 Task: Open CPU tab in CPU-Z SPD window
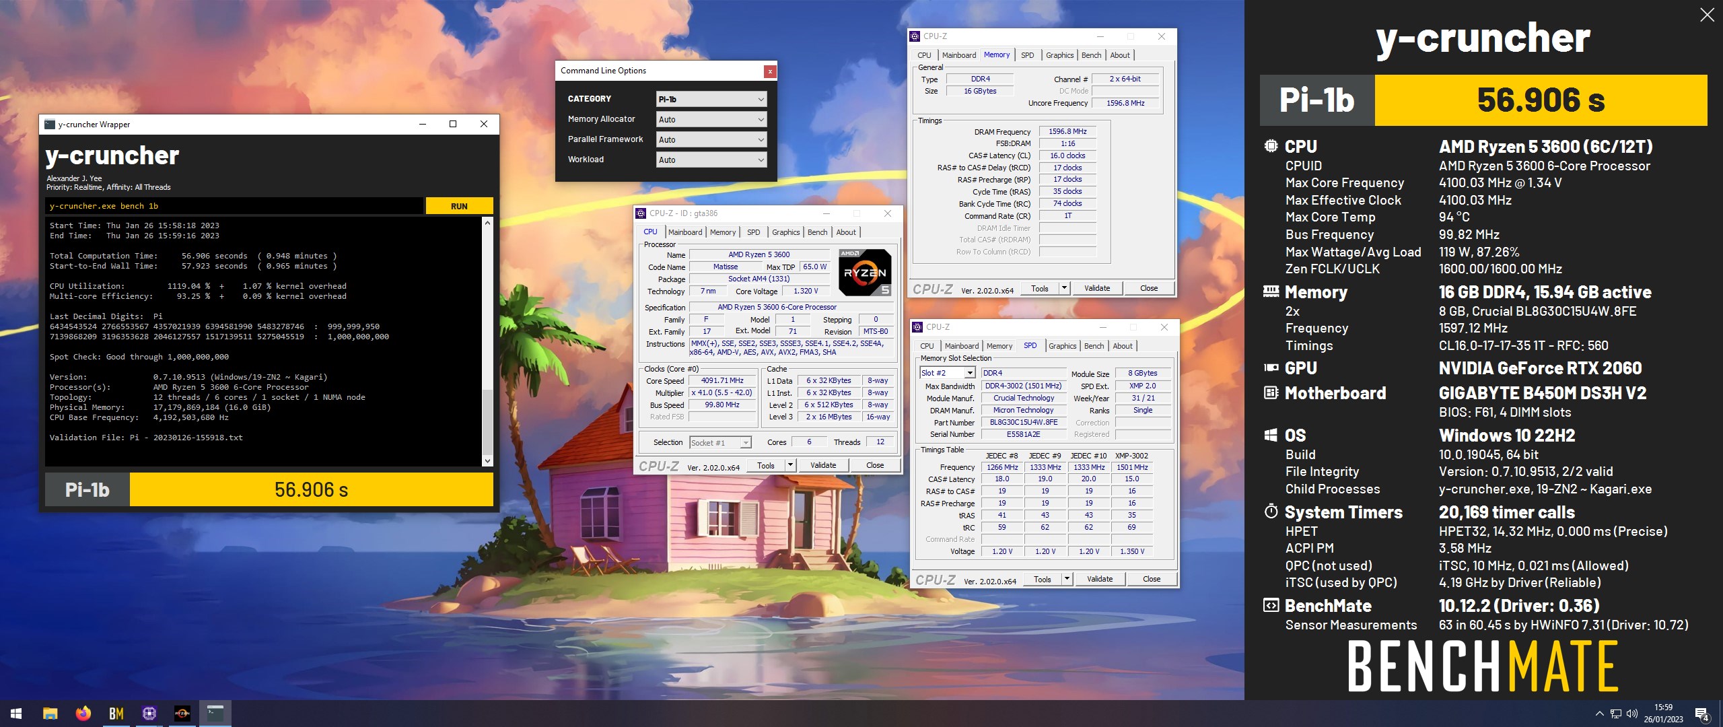pos(927,346)
